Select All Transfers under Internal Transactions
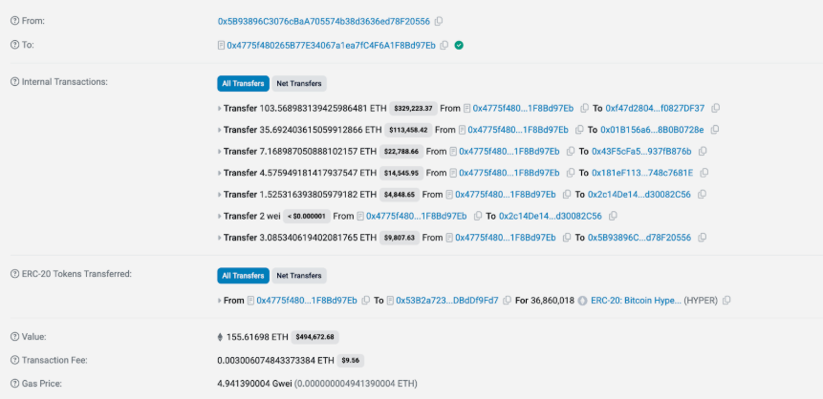 click(243, 83)
